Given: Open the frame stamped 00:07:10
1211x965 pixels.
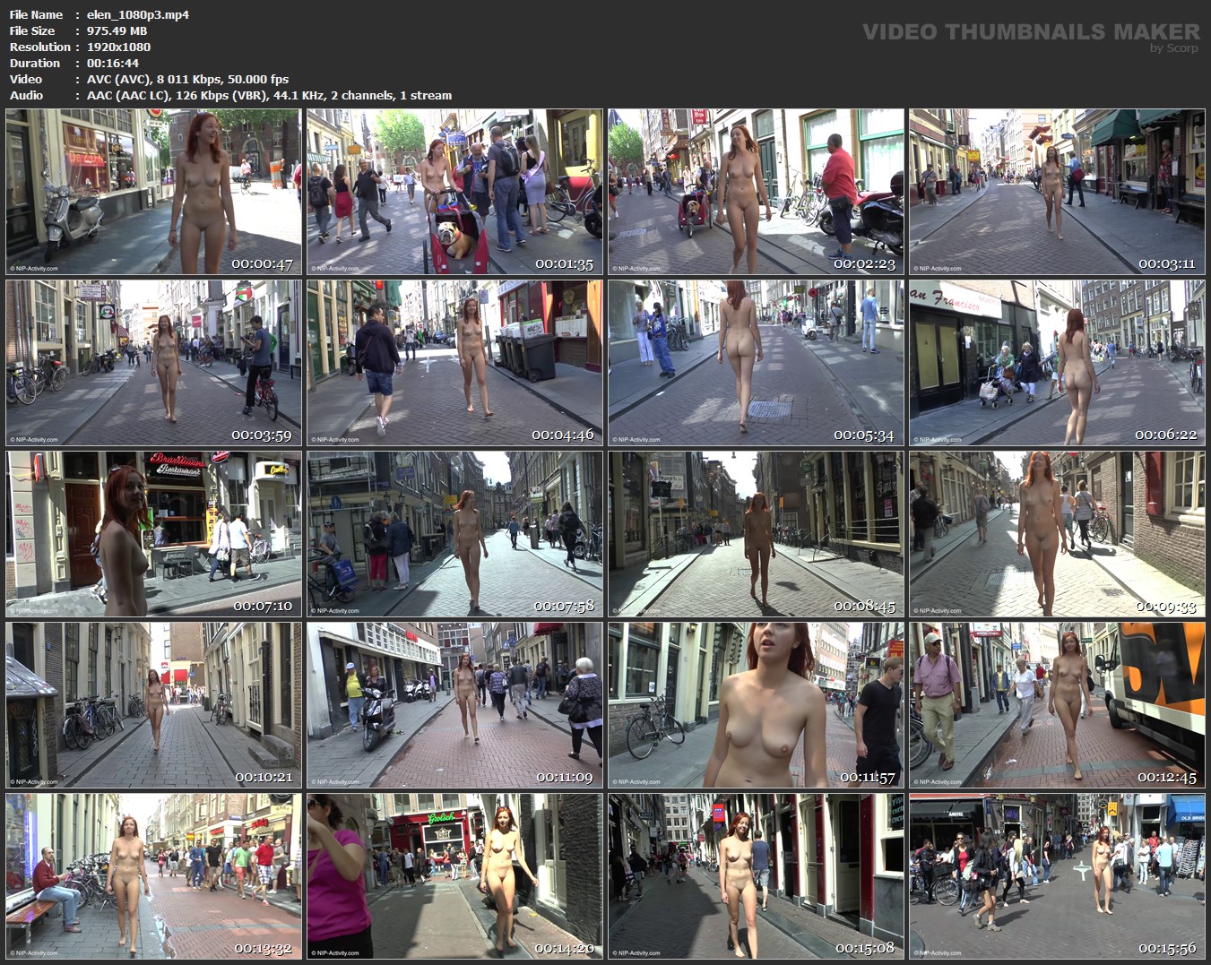Looking at the screenshot, I should [x=154, y=534].
